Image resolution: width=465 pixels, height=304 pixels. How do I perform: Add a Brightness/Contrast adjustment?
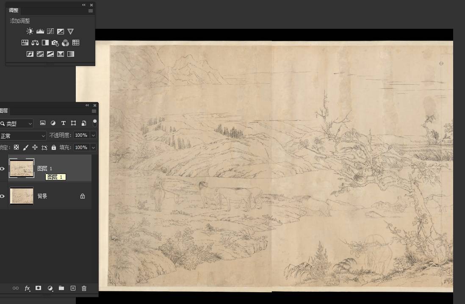pos(30,31)
